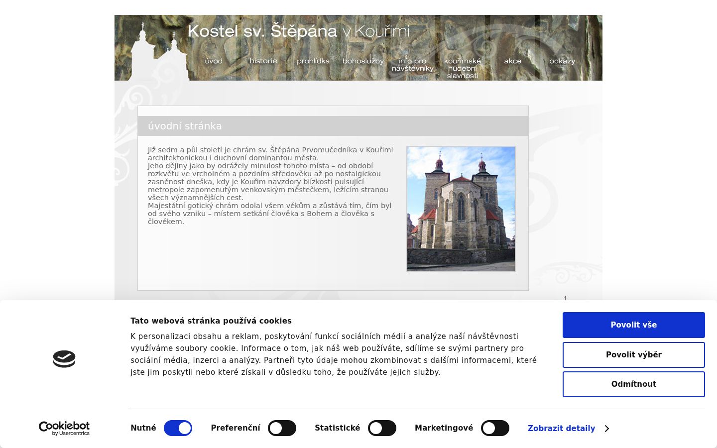Click the Odmítnout button
Image resolution: width=717 pixels, height=448 pixels.
(x=634, y=384)
